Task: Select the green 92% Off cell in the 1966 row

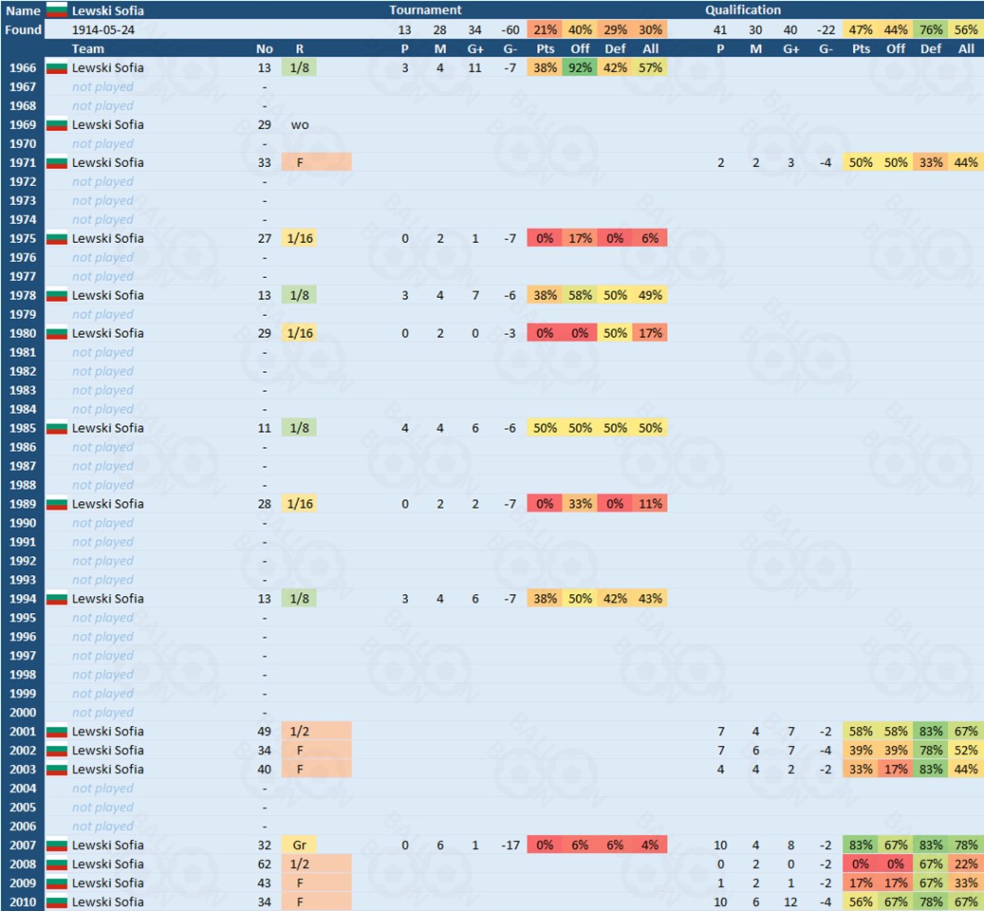Action: pyautogui.click(x=580, y=67)
